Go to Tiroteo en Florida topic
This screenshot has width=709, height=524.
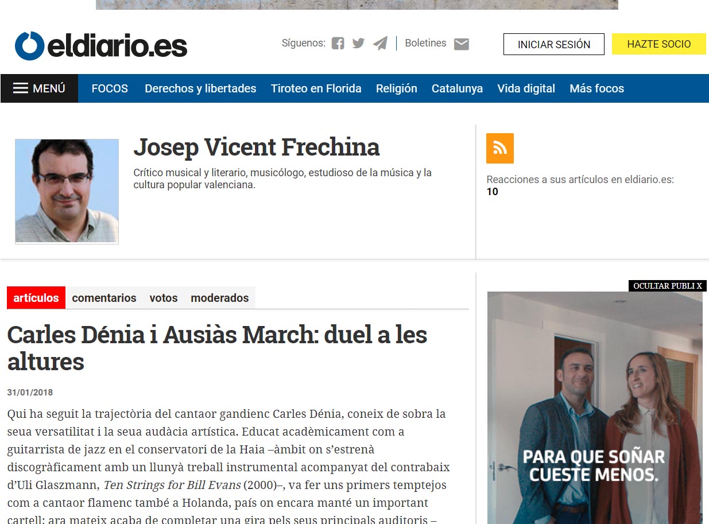point(316,88)
